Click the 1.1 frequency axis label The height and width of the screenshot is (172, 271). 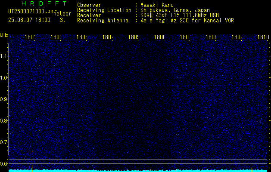pos(4,56)
